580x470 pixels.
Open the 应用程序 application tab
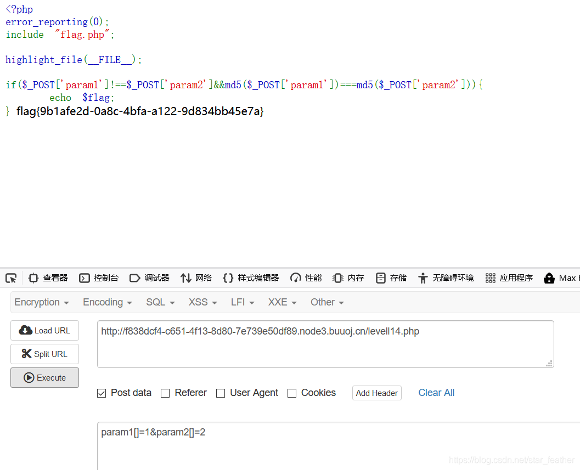509,278
